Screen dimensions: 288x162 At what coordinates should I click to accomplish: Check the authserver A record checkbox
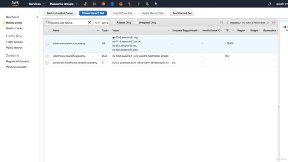tap(47, 63)
